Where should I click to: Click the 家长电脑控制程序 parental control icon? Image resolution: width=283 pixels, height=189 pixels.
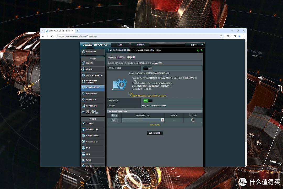pyautogui.click(x=83, y=87)
